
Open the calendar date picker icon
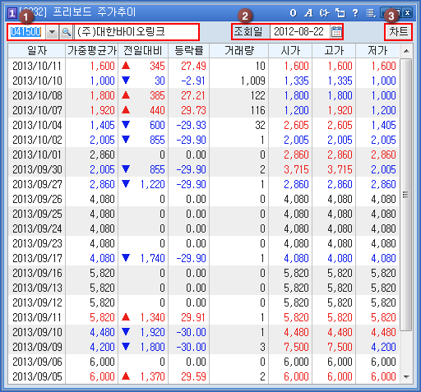click(x=336, y=32)
